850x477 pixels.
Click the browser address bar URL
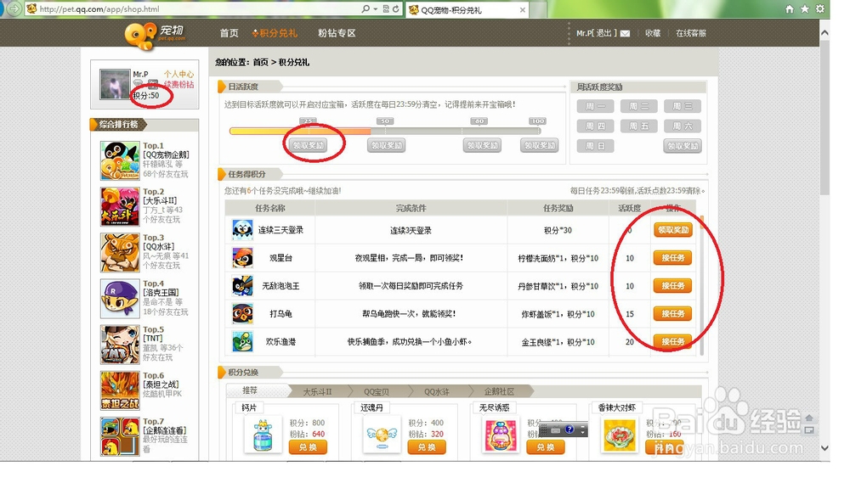pos(99,8)
